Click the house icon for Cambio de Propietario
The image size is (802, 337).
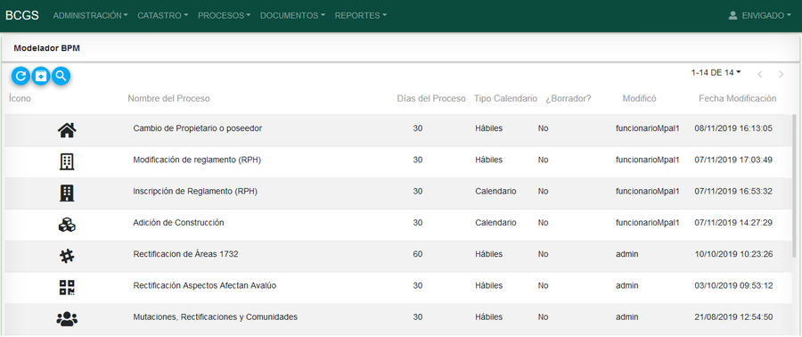[67, 131]
